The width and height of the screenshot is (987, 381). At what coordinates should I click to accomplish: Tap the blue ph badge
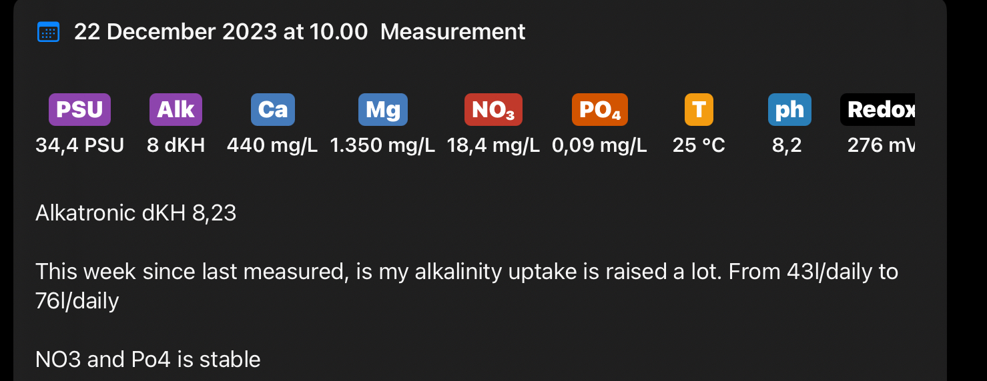pyautogui.click(x=789, y=110)
